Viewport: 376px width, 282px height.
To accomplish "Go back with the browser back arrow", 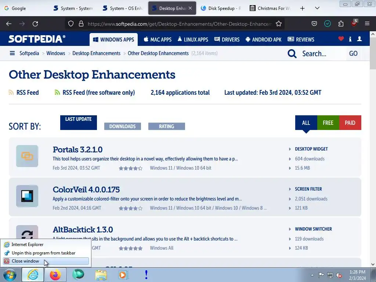I will (x=9, y=24).
